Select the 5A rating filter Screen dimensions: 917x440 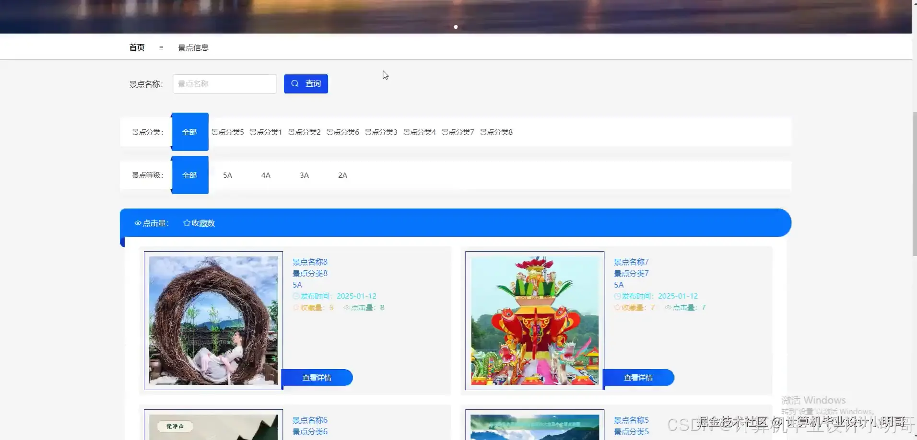coord(227,175)
